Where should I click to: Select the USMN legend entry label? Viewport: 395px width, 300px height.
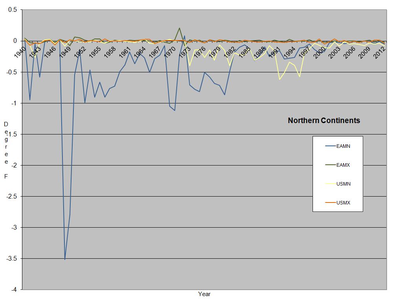[x=343, y=184]
